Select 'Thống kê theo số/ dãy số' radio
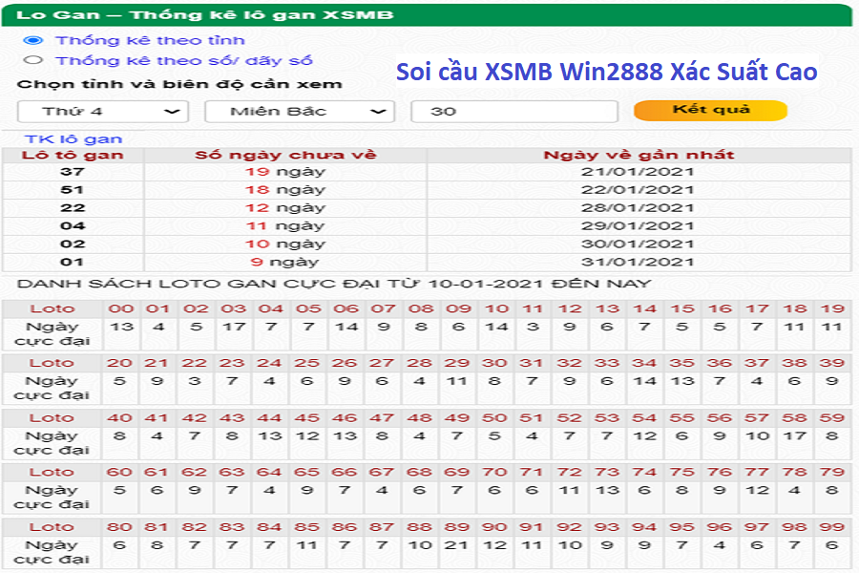The image size is (859, 573). pos(33,60)
